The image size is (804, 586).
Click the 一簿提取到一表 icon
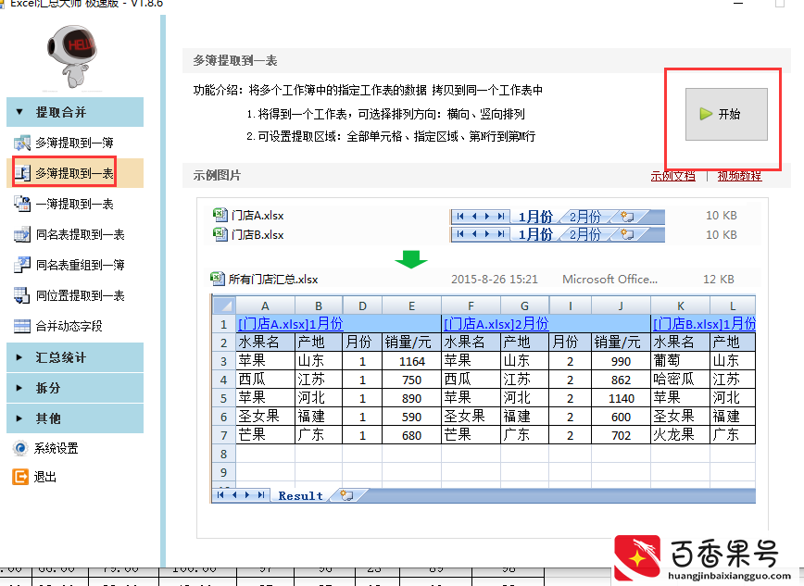point(22,204)
